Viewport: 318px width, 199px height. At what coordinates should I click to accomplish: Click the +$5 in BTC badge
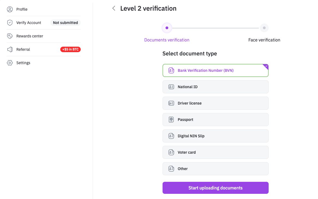tap(70, 49)
